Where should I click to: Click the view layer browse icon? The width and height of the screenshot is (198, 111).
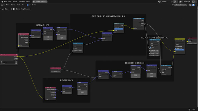point(181,1)
